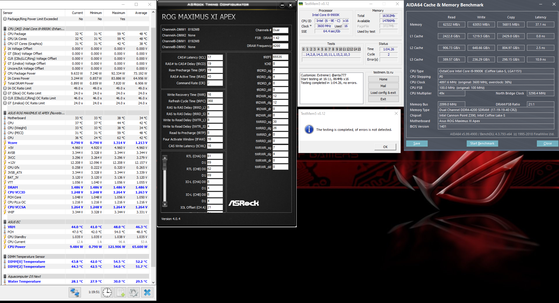Click the DRAM Frequency field showing 4200
559x303 pixels.
[280, 46]
